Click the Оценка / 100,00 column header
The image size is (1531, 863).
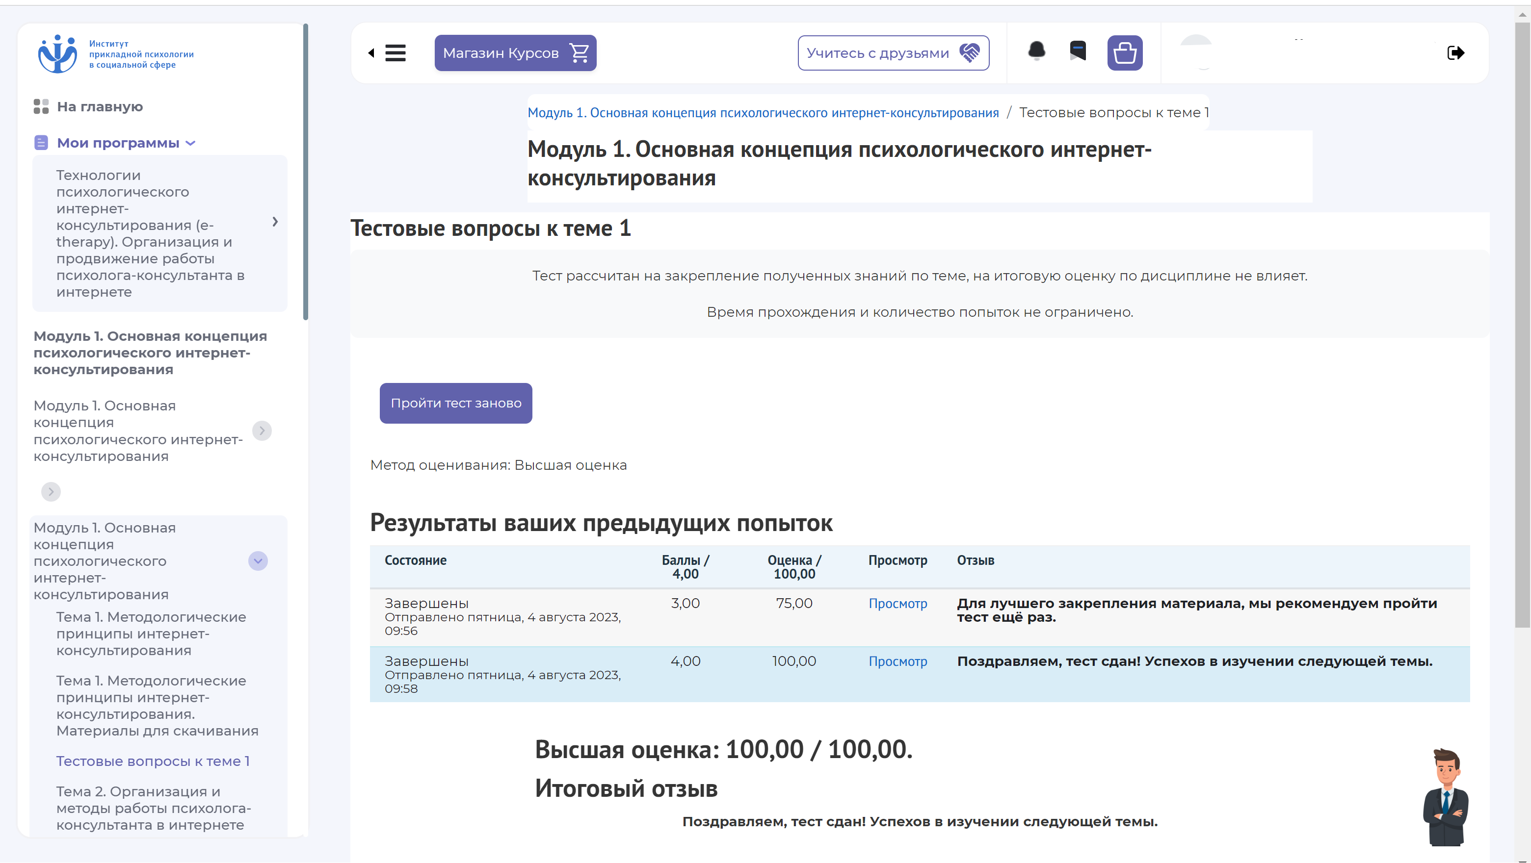[x=794, y=567]
